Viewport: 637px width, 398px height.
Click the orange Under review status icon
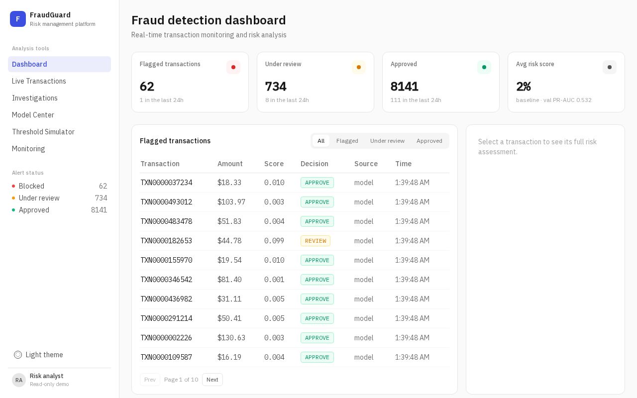coord(359,67)
